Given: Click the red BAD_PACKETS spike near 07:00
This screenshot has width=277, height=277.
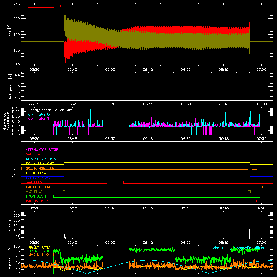Looking at the screenshot, I should 257,201.
